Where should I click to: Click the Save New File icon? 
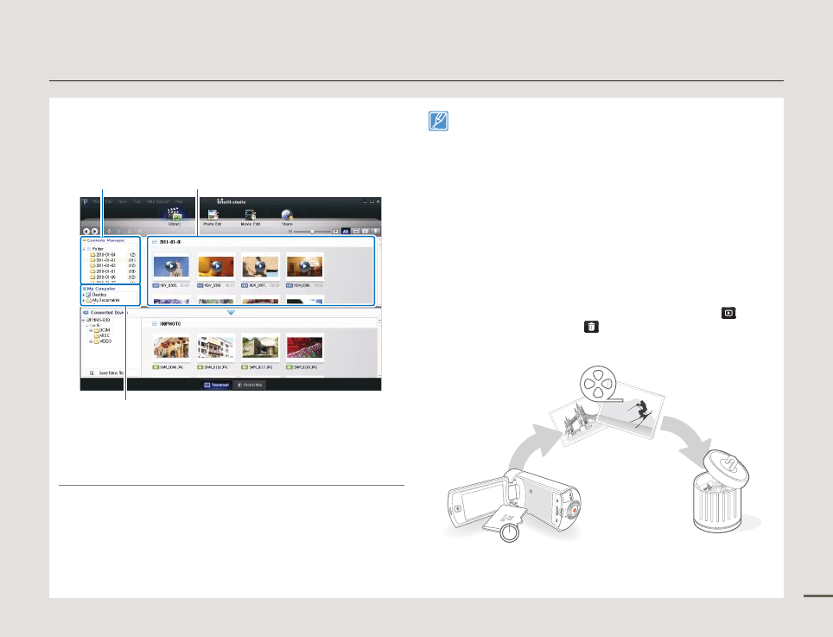click(89, 373)
